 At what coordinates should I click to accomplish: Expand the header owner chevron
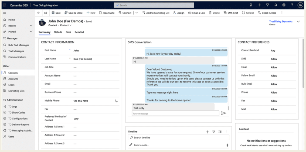coord(298,22)
